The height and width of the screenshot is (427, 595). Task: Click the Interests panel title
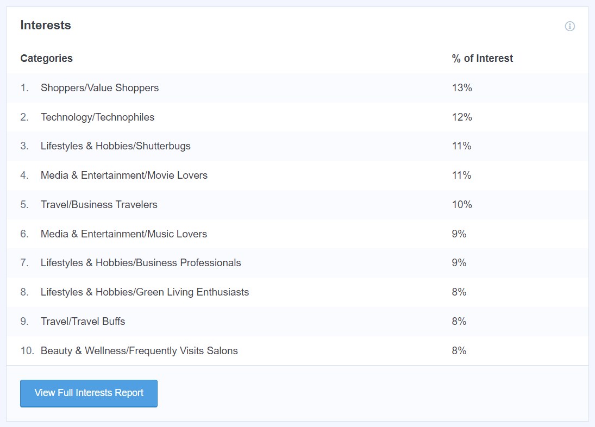click(46, 25)
